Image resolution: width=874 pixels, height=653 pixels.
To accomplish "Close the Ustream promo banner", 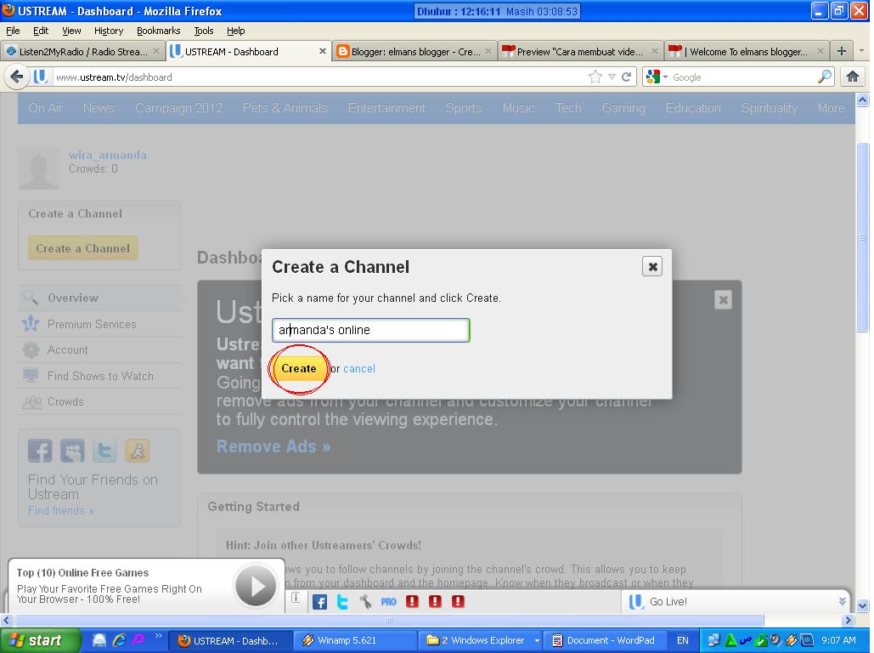I will pos(723,300).
